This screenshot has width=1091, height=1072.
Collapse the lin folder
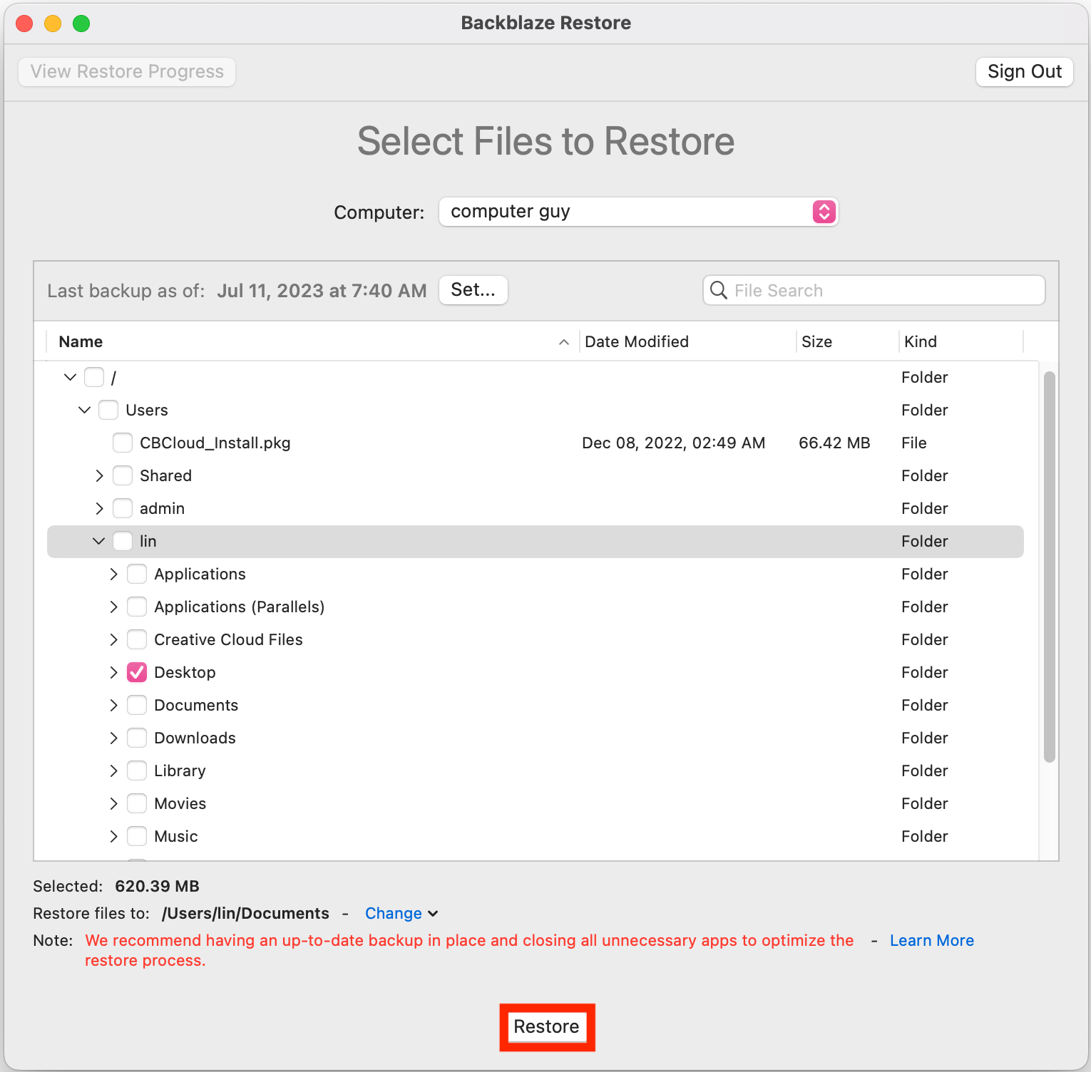98,541
